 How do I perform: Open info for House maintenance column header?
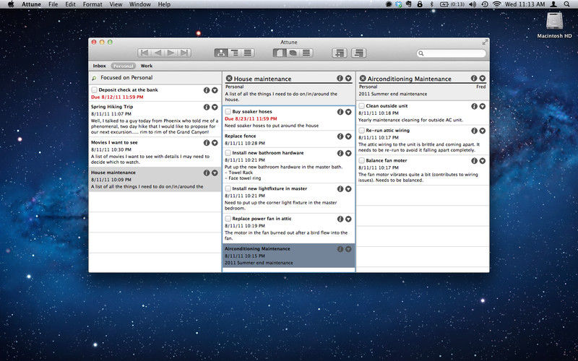[x=340, y=78]
